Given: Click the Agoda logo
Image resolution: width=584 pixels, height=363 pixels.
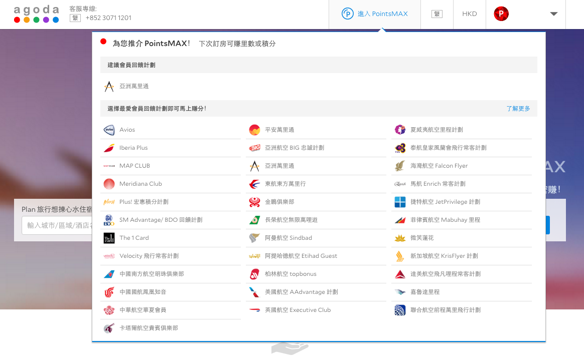Looking at the screenshot, I should (36, 14).
